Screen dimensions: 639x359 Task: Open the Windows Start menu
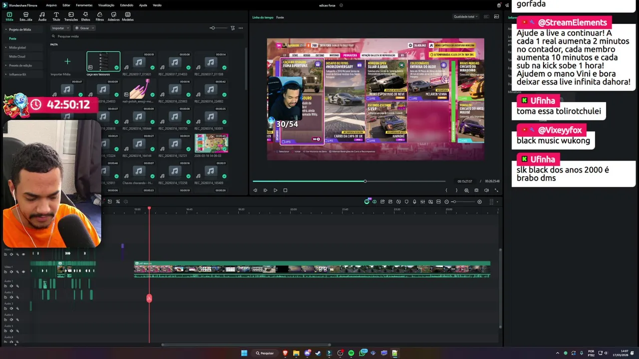[244, 353]
